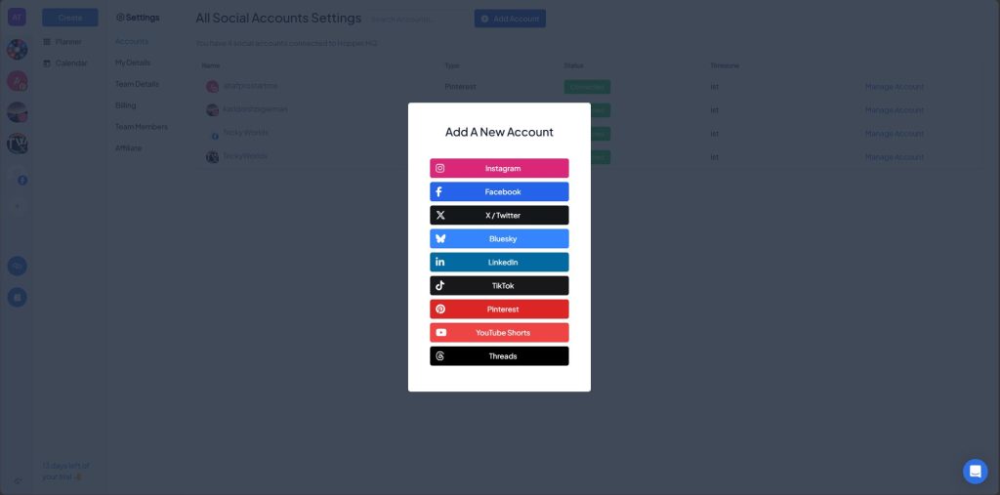Go to Accounts settings
Screen dimensions: 1000x495
132,41
